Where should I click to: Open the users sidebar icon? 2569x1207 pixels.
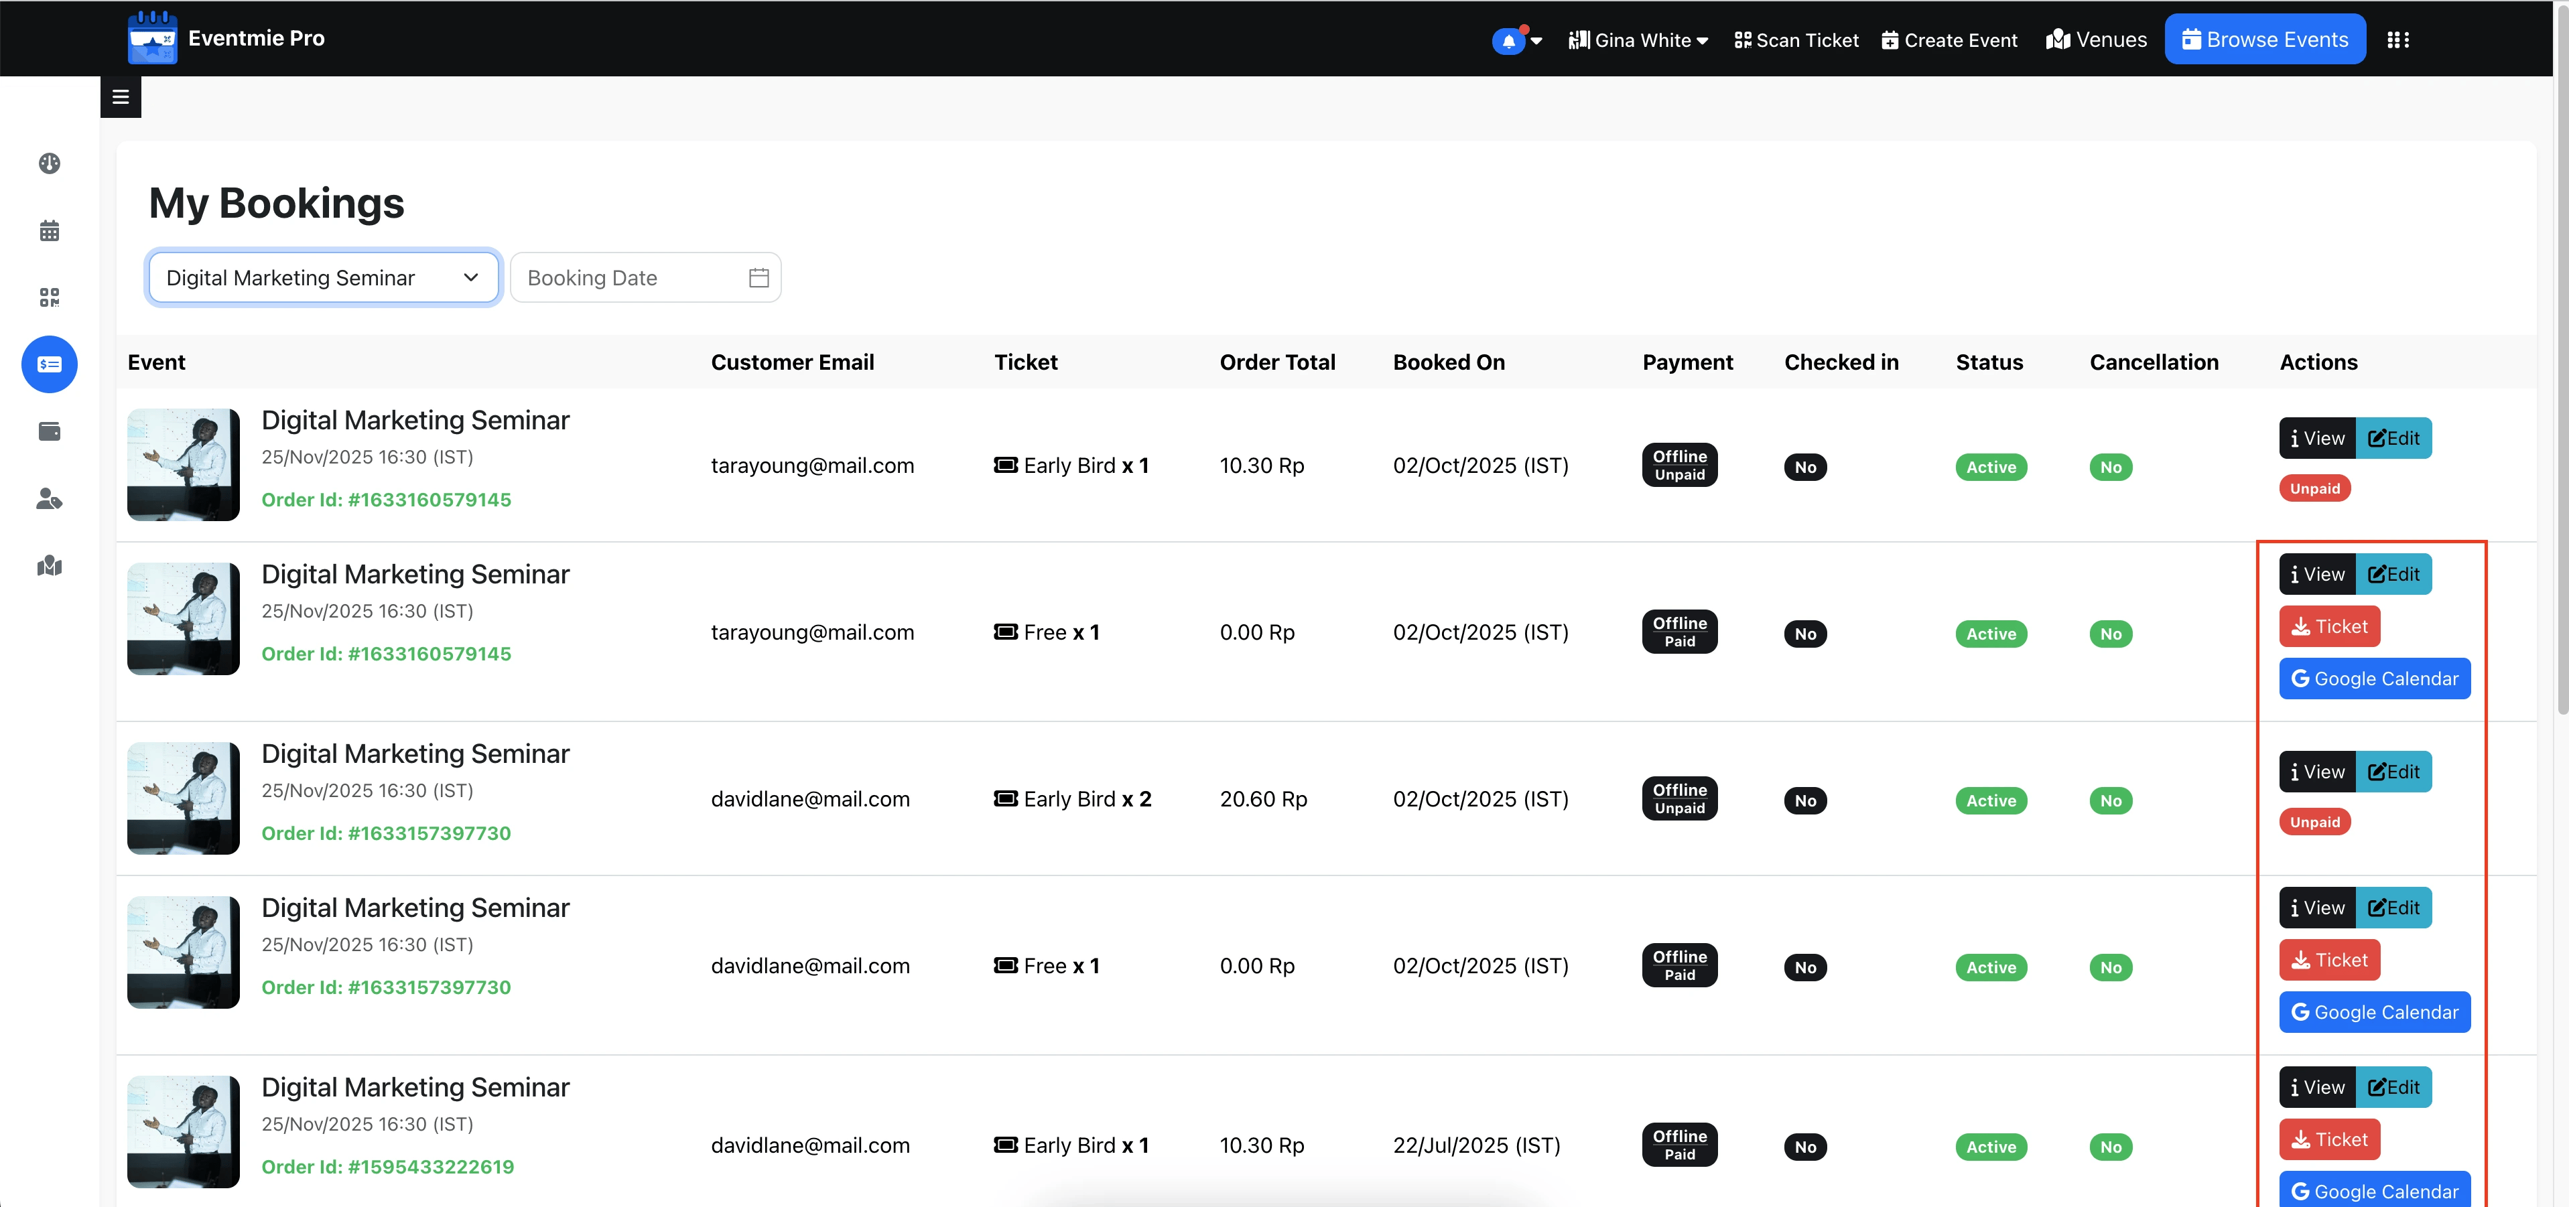49,498
